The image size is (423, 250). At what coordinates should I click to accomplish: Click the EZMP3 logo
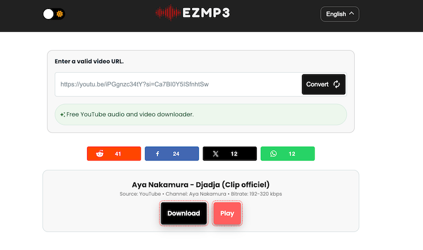tap(192, 13)
